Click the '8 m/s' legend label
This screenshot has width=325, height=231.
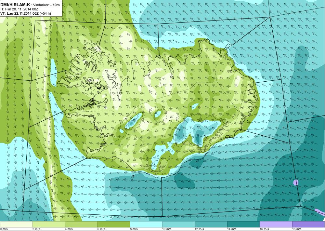(134, 229)
